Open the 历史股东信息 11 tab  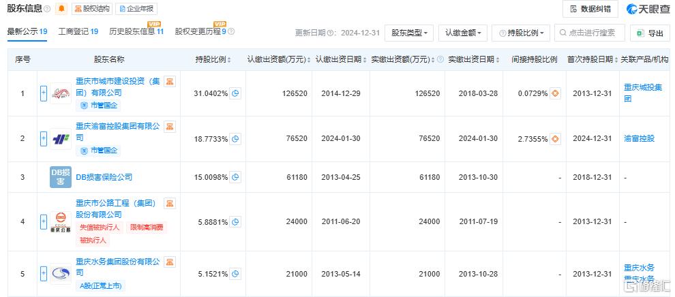click(x=136, y=31)
